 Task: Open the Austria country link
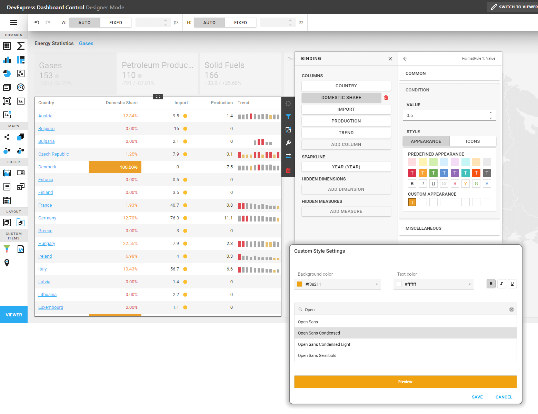click(x=45, y=116)
